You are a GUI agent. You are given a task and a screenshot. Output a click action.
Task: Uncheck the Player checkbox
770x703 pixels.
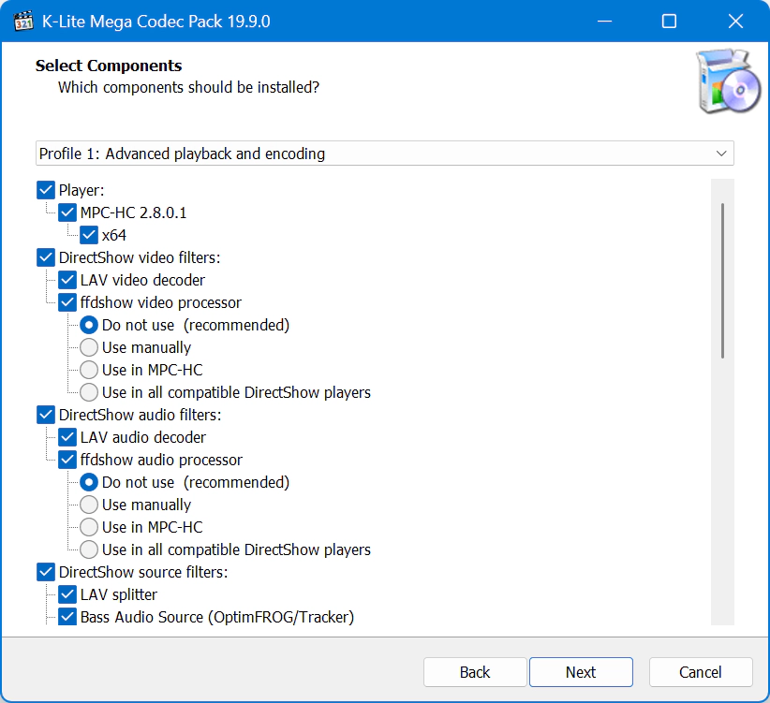(x=46, y=190)
